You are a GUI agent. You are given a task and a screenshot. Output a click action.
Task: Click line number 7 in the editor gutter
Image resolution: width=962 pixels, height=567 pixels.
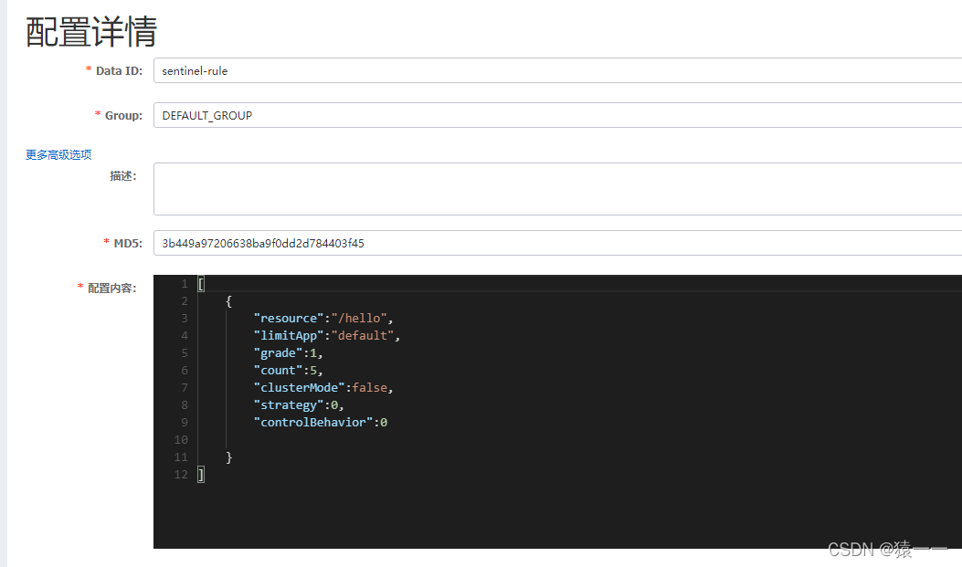184,387
